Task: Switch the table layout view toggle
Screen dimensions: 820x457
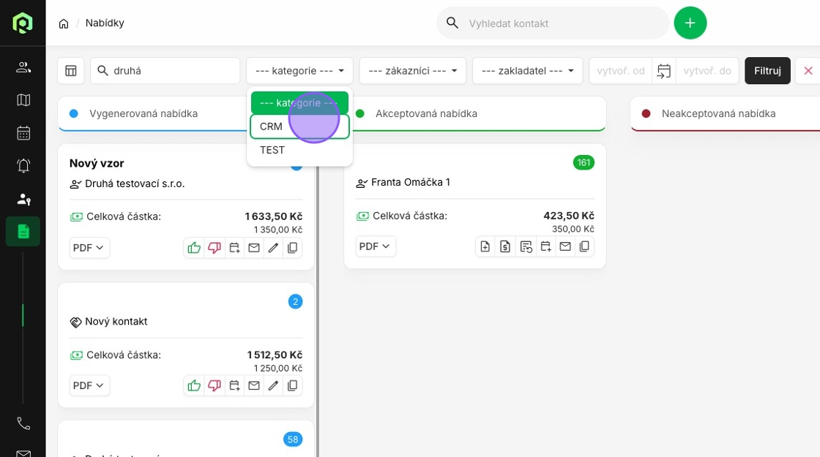Action: 71,71
